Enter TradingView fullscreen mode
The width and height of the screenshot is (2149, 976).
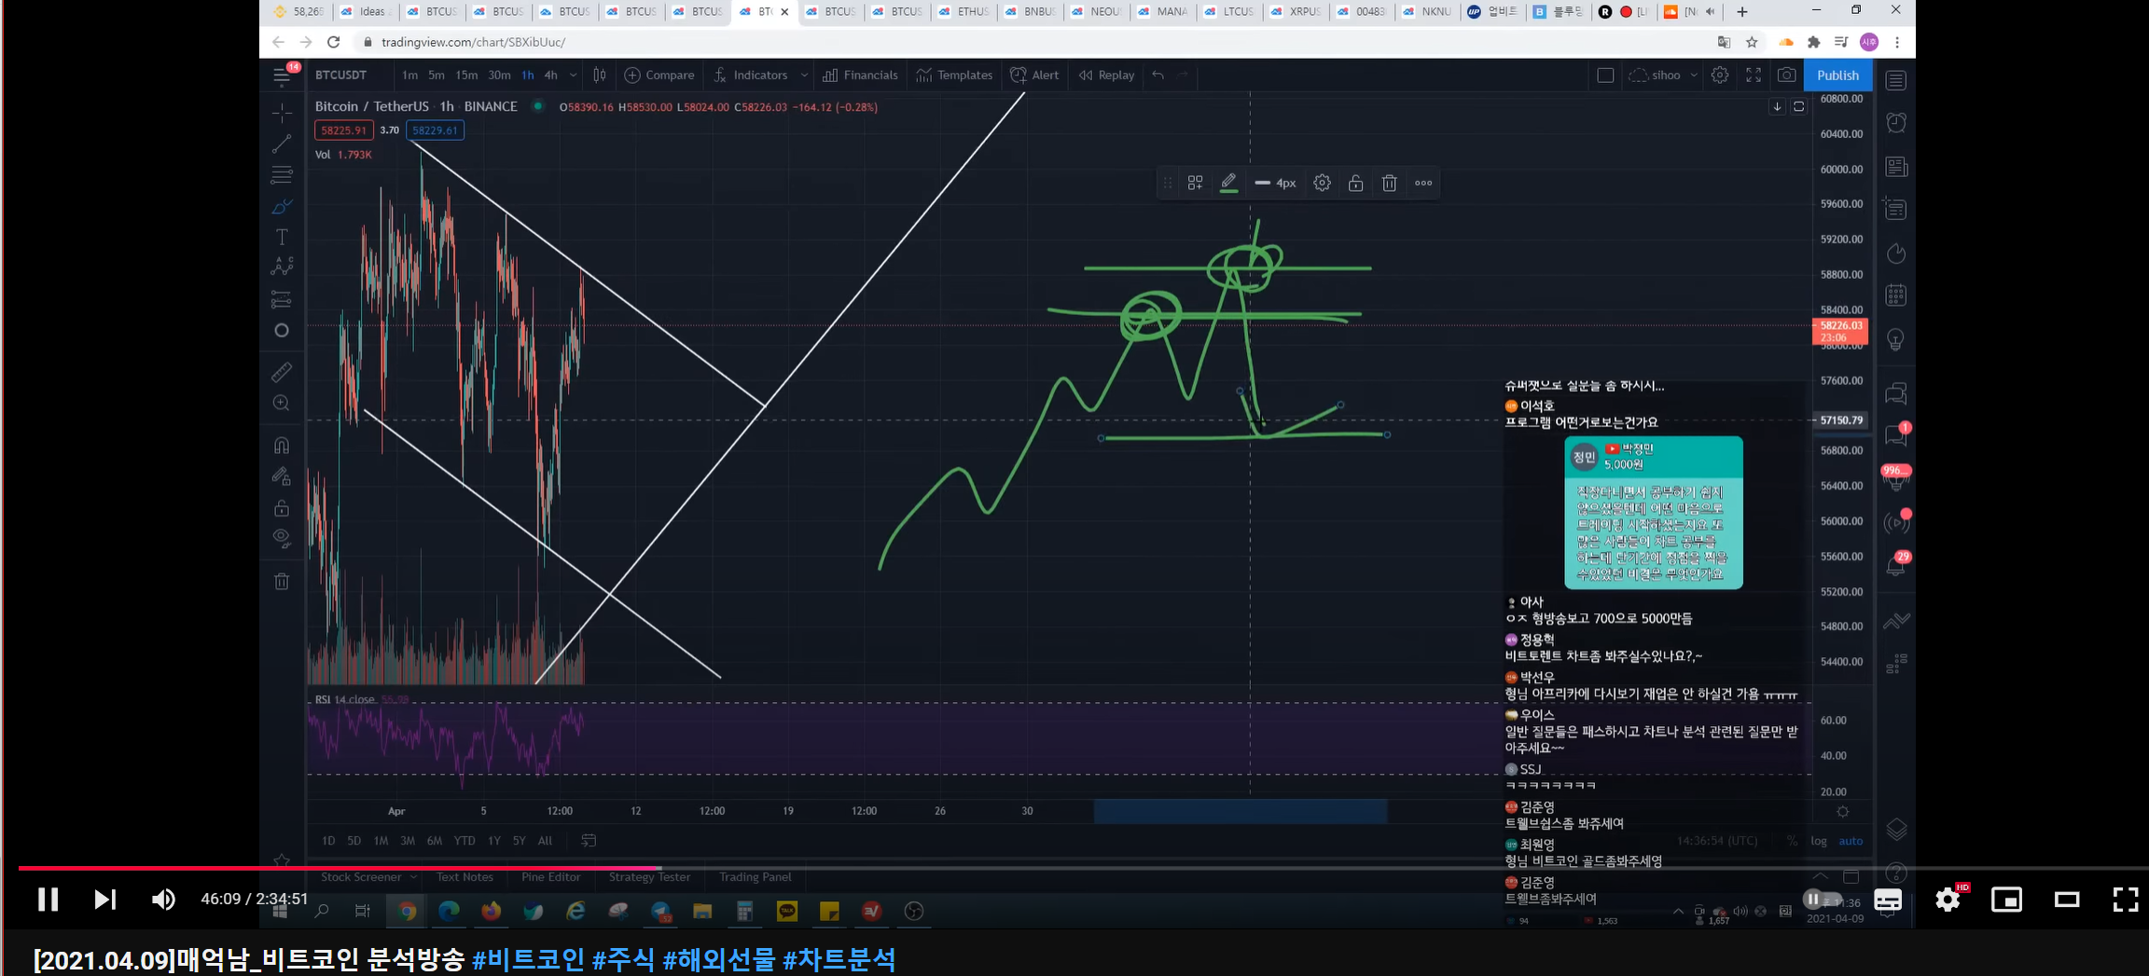[1754, 76]
